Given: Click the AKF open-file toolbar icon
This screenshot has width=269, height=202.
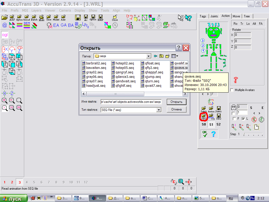Looking at the screenshot, I should click(x=12, y=18).
